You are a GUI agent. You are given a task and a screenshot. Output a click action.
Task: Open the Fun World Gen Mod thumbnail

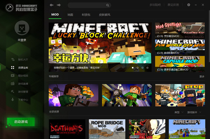click(x=180, y=47)
